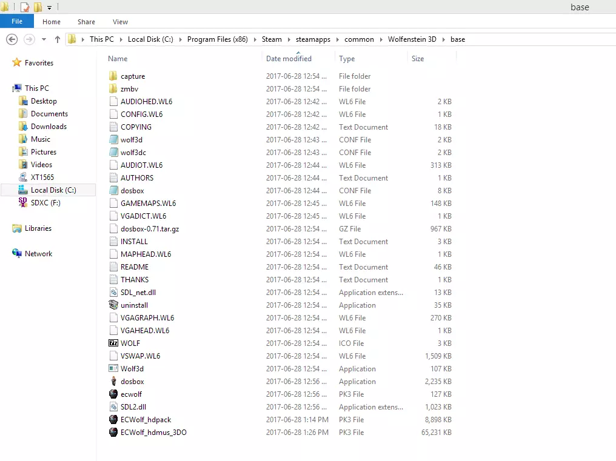The image size is (616, 461).
Task: Sort by the Name column header
Action: click(118, 59)
